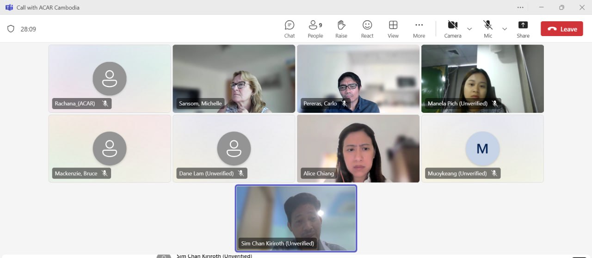Select Dane Lam participant tile
The width and height of the screenshot is (592, 258).
pos(234,148)
